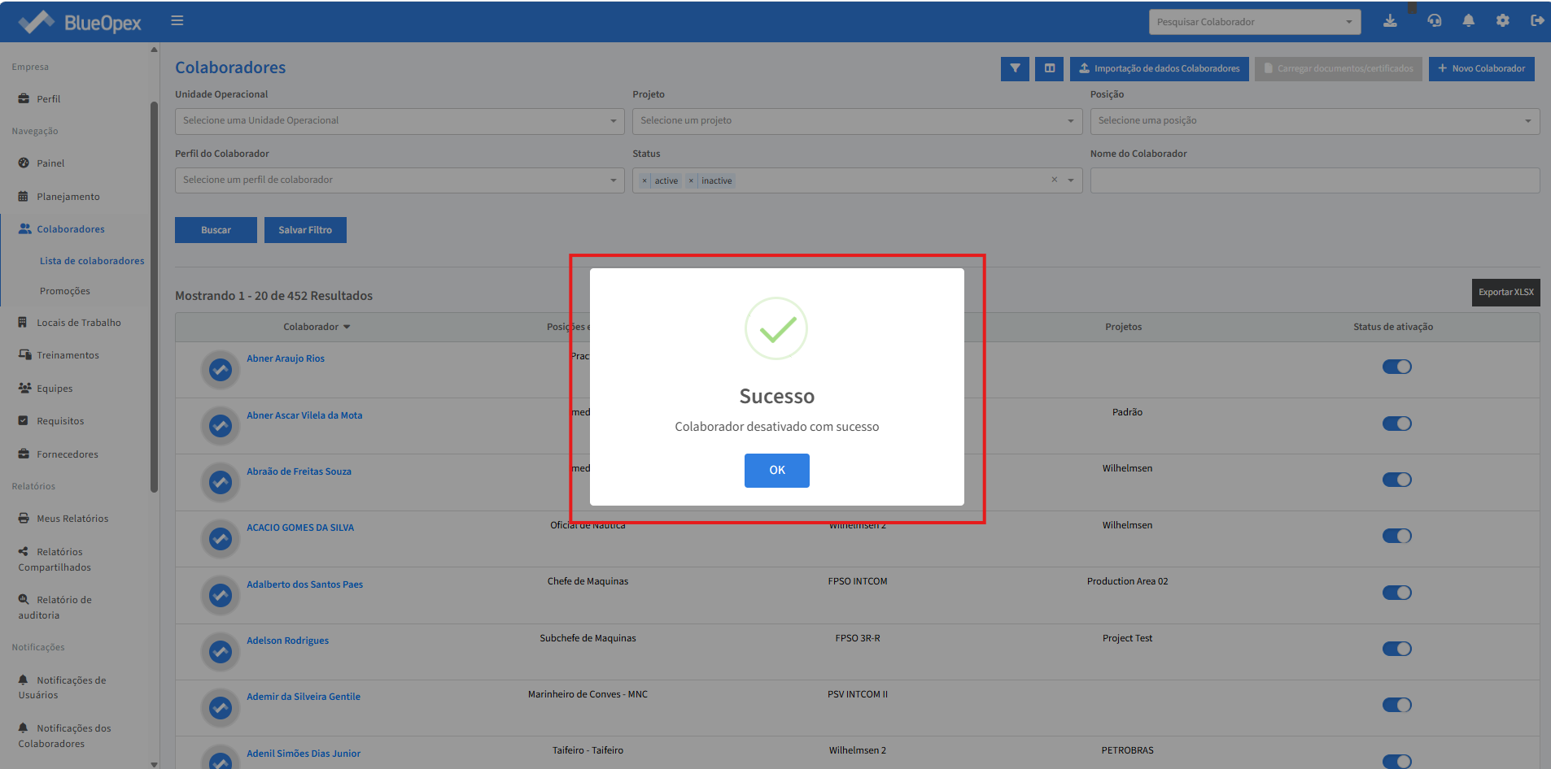
Task: Click avatar icon for ACACIO GOMES DA SILVA
Action: [x=221, y=539]
